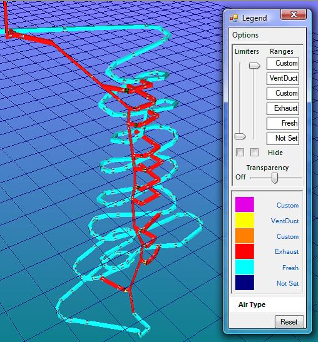Close the Legend window
Viewport: 318px width, 342px height.
click(x=294, y=15)
